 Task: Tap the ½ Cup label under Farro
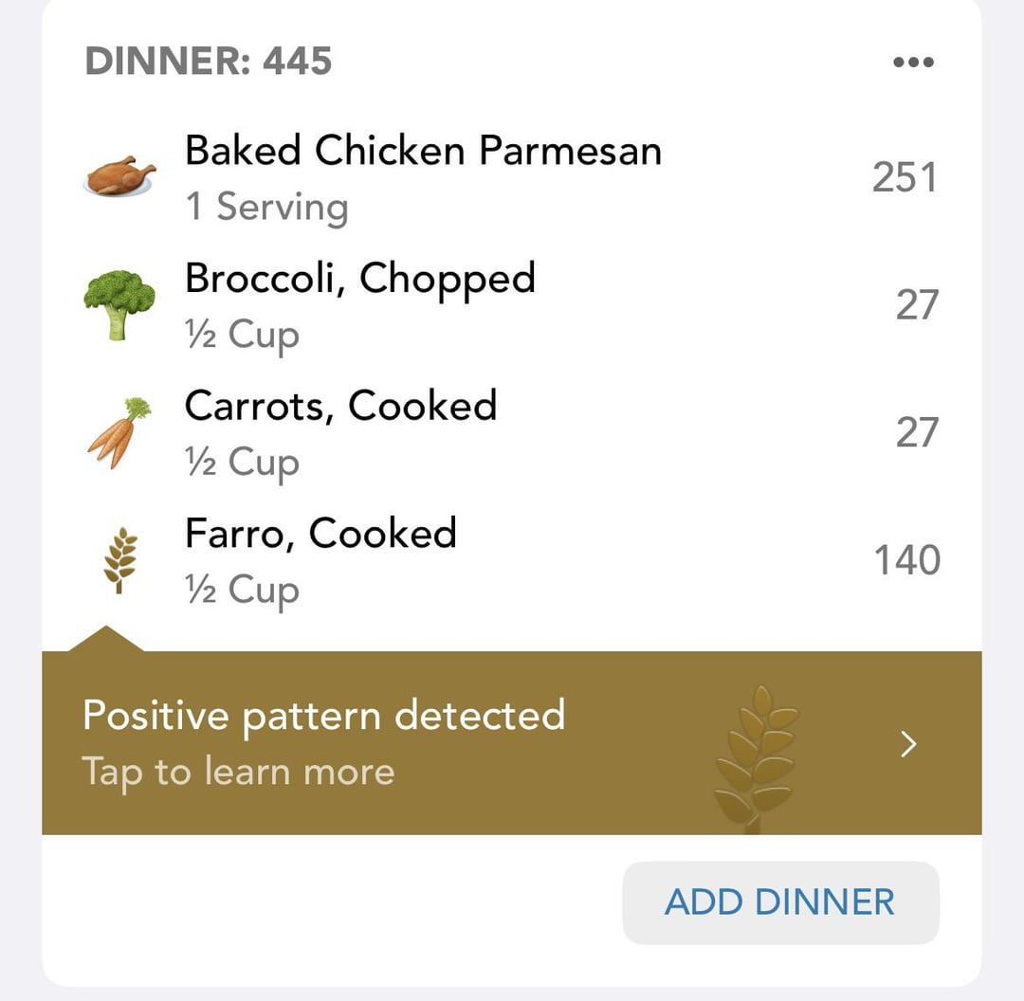pos(243,591)
